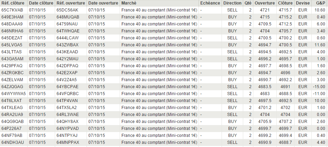Click the Echéance column header
The width and height of the screenshot is (328, 147).
point(210,3)
